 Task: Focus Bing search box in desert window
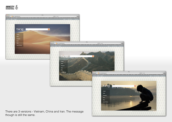tap(37, 29)
